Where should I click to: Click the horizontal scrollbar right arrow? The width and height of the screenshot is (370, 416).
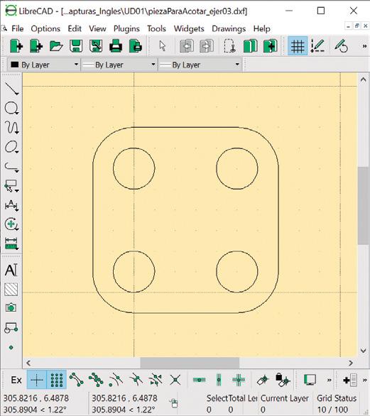351,363
